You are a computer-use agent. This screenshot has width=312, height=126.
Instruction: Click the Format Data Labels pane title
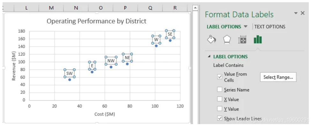239,15
